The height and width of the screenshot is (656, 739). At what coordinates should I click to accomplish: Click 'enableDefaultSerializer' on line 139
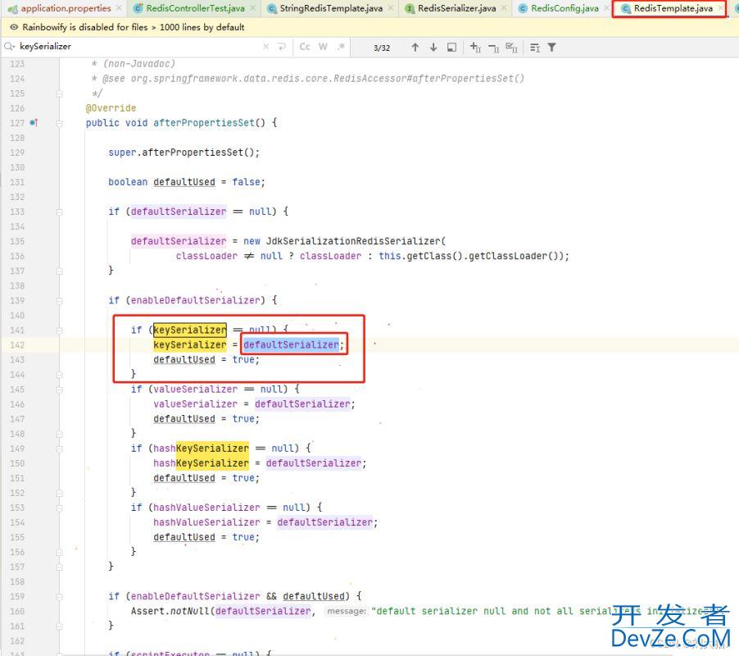click(195, 300)
